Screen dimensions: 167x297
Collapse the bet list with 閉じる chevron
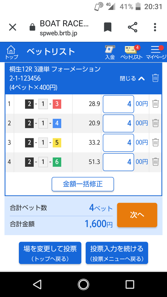[x=132, y=78]
